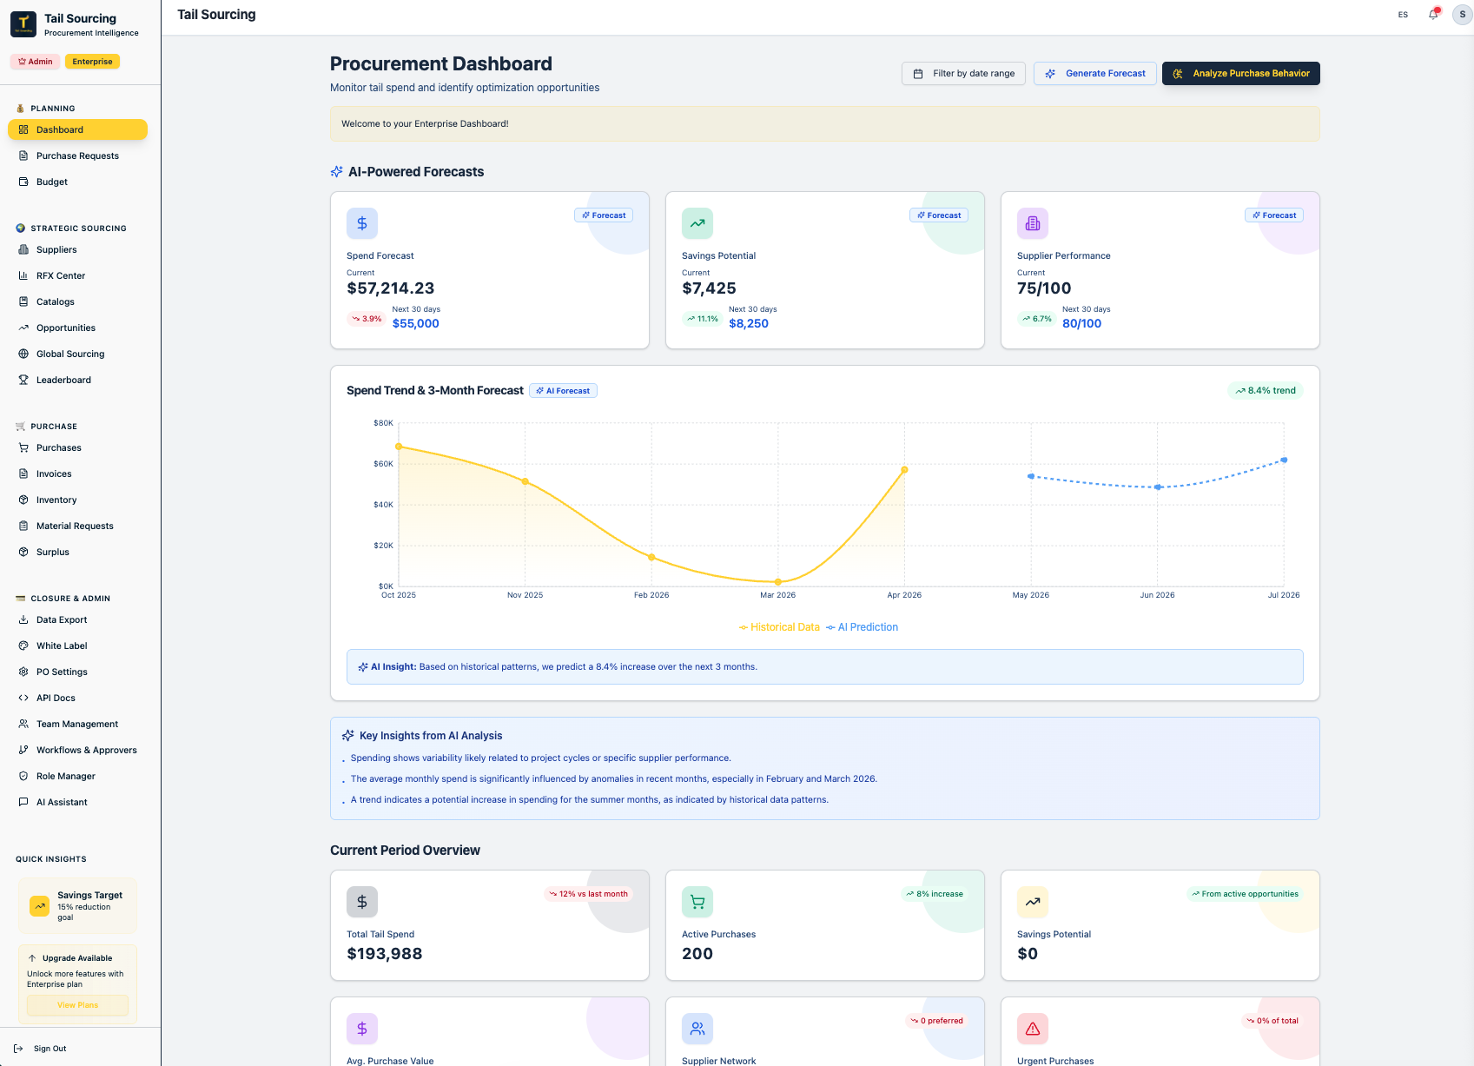Click the Total Tail Spend dollar icon
The image size is (1474, 1066).
[x=362, y=902]
